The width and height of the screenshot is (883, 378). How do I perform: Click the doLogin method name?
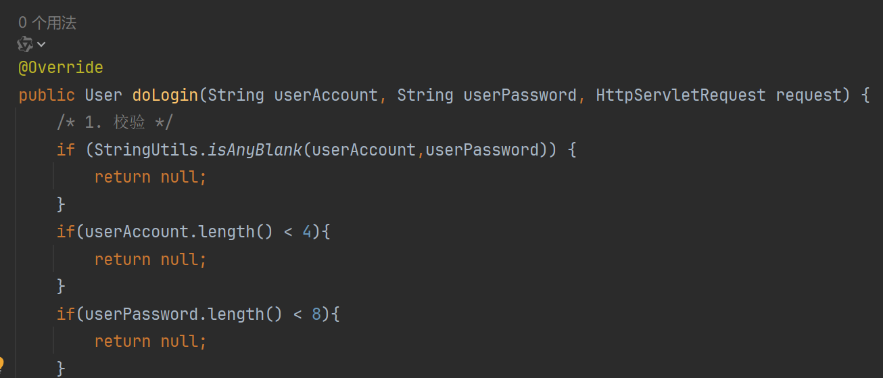click(165, 95)
